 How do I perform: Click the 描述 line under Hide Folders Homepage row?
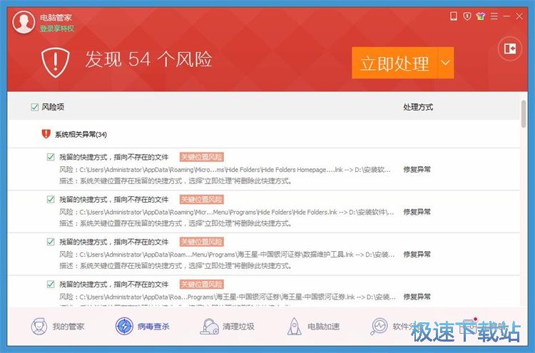tap(175, 181)
